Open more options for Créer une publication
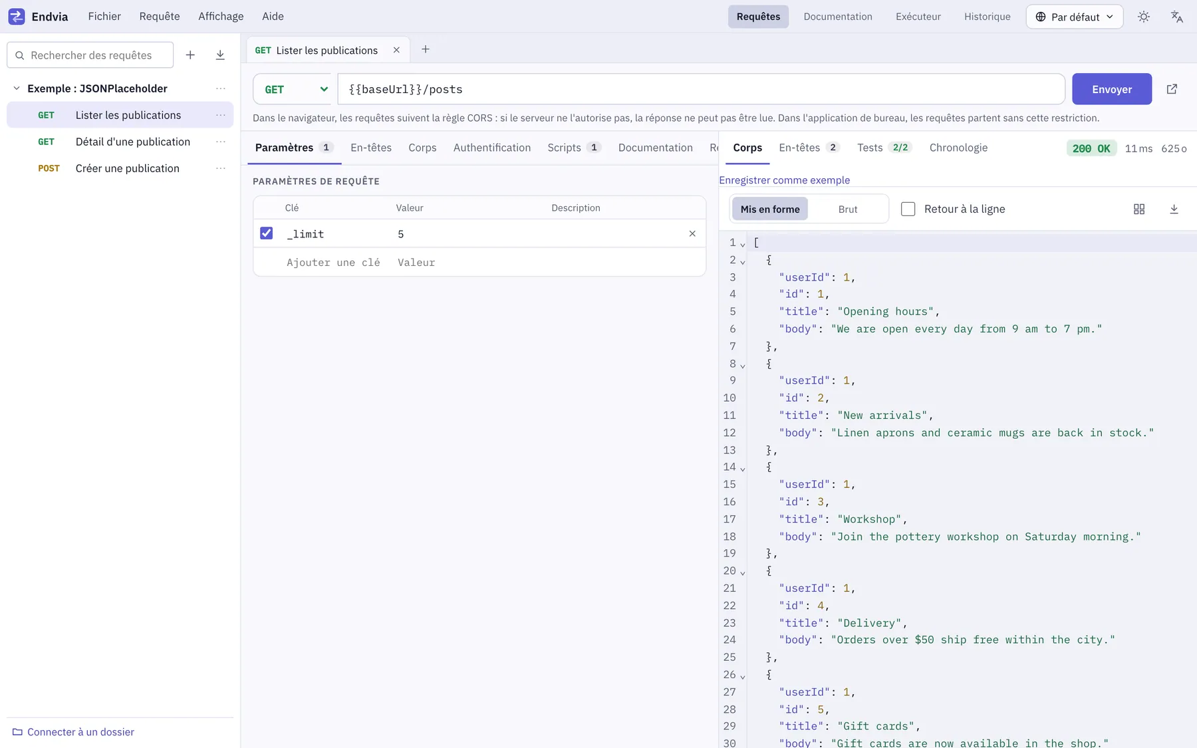The width and height of the screenshot is (1197, 748). pos(221,168)
